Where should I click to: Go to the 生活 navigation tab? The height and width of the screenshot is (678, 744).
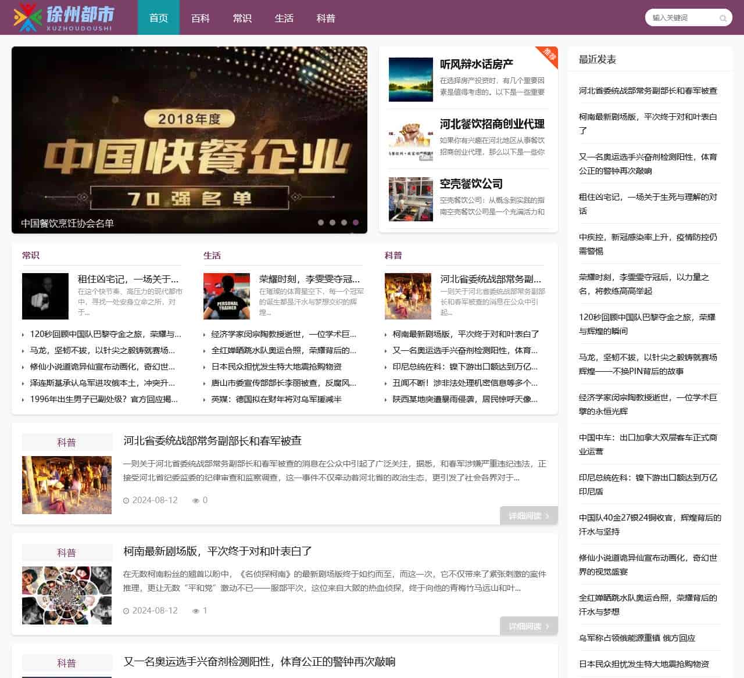tap(284, 18)
